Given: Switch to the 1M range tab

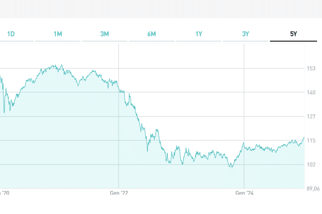Looking at the screenshot, I should [58, 34].
